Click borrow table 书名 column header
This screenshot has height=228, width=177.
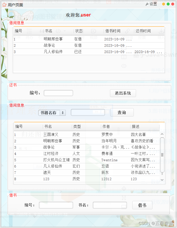pyautogui.click(x=58, y=31)
